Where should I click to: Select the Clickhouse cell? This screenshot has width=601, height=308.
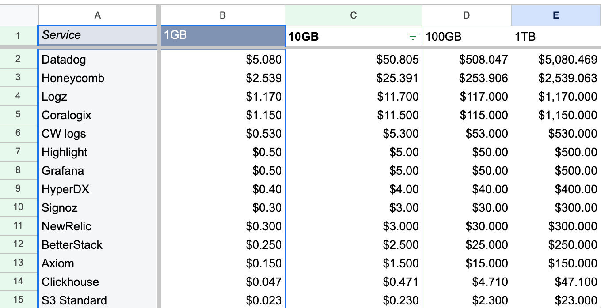[98, 282]
